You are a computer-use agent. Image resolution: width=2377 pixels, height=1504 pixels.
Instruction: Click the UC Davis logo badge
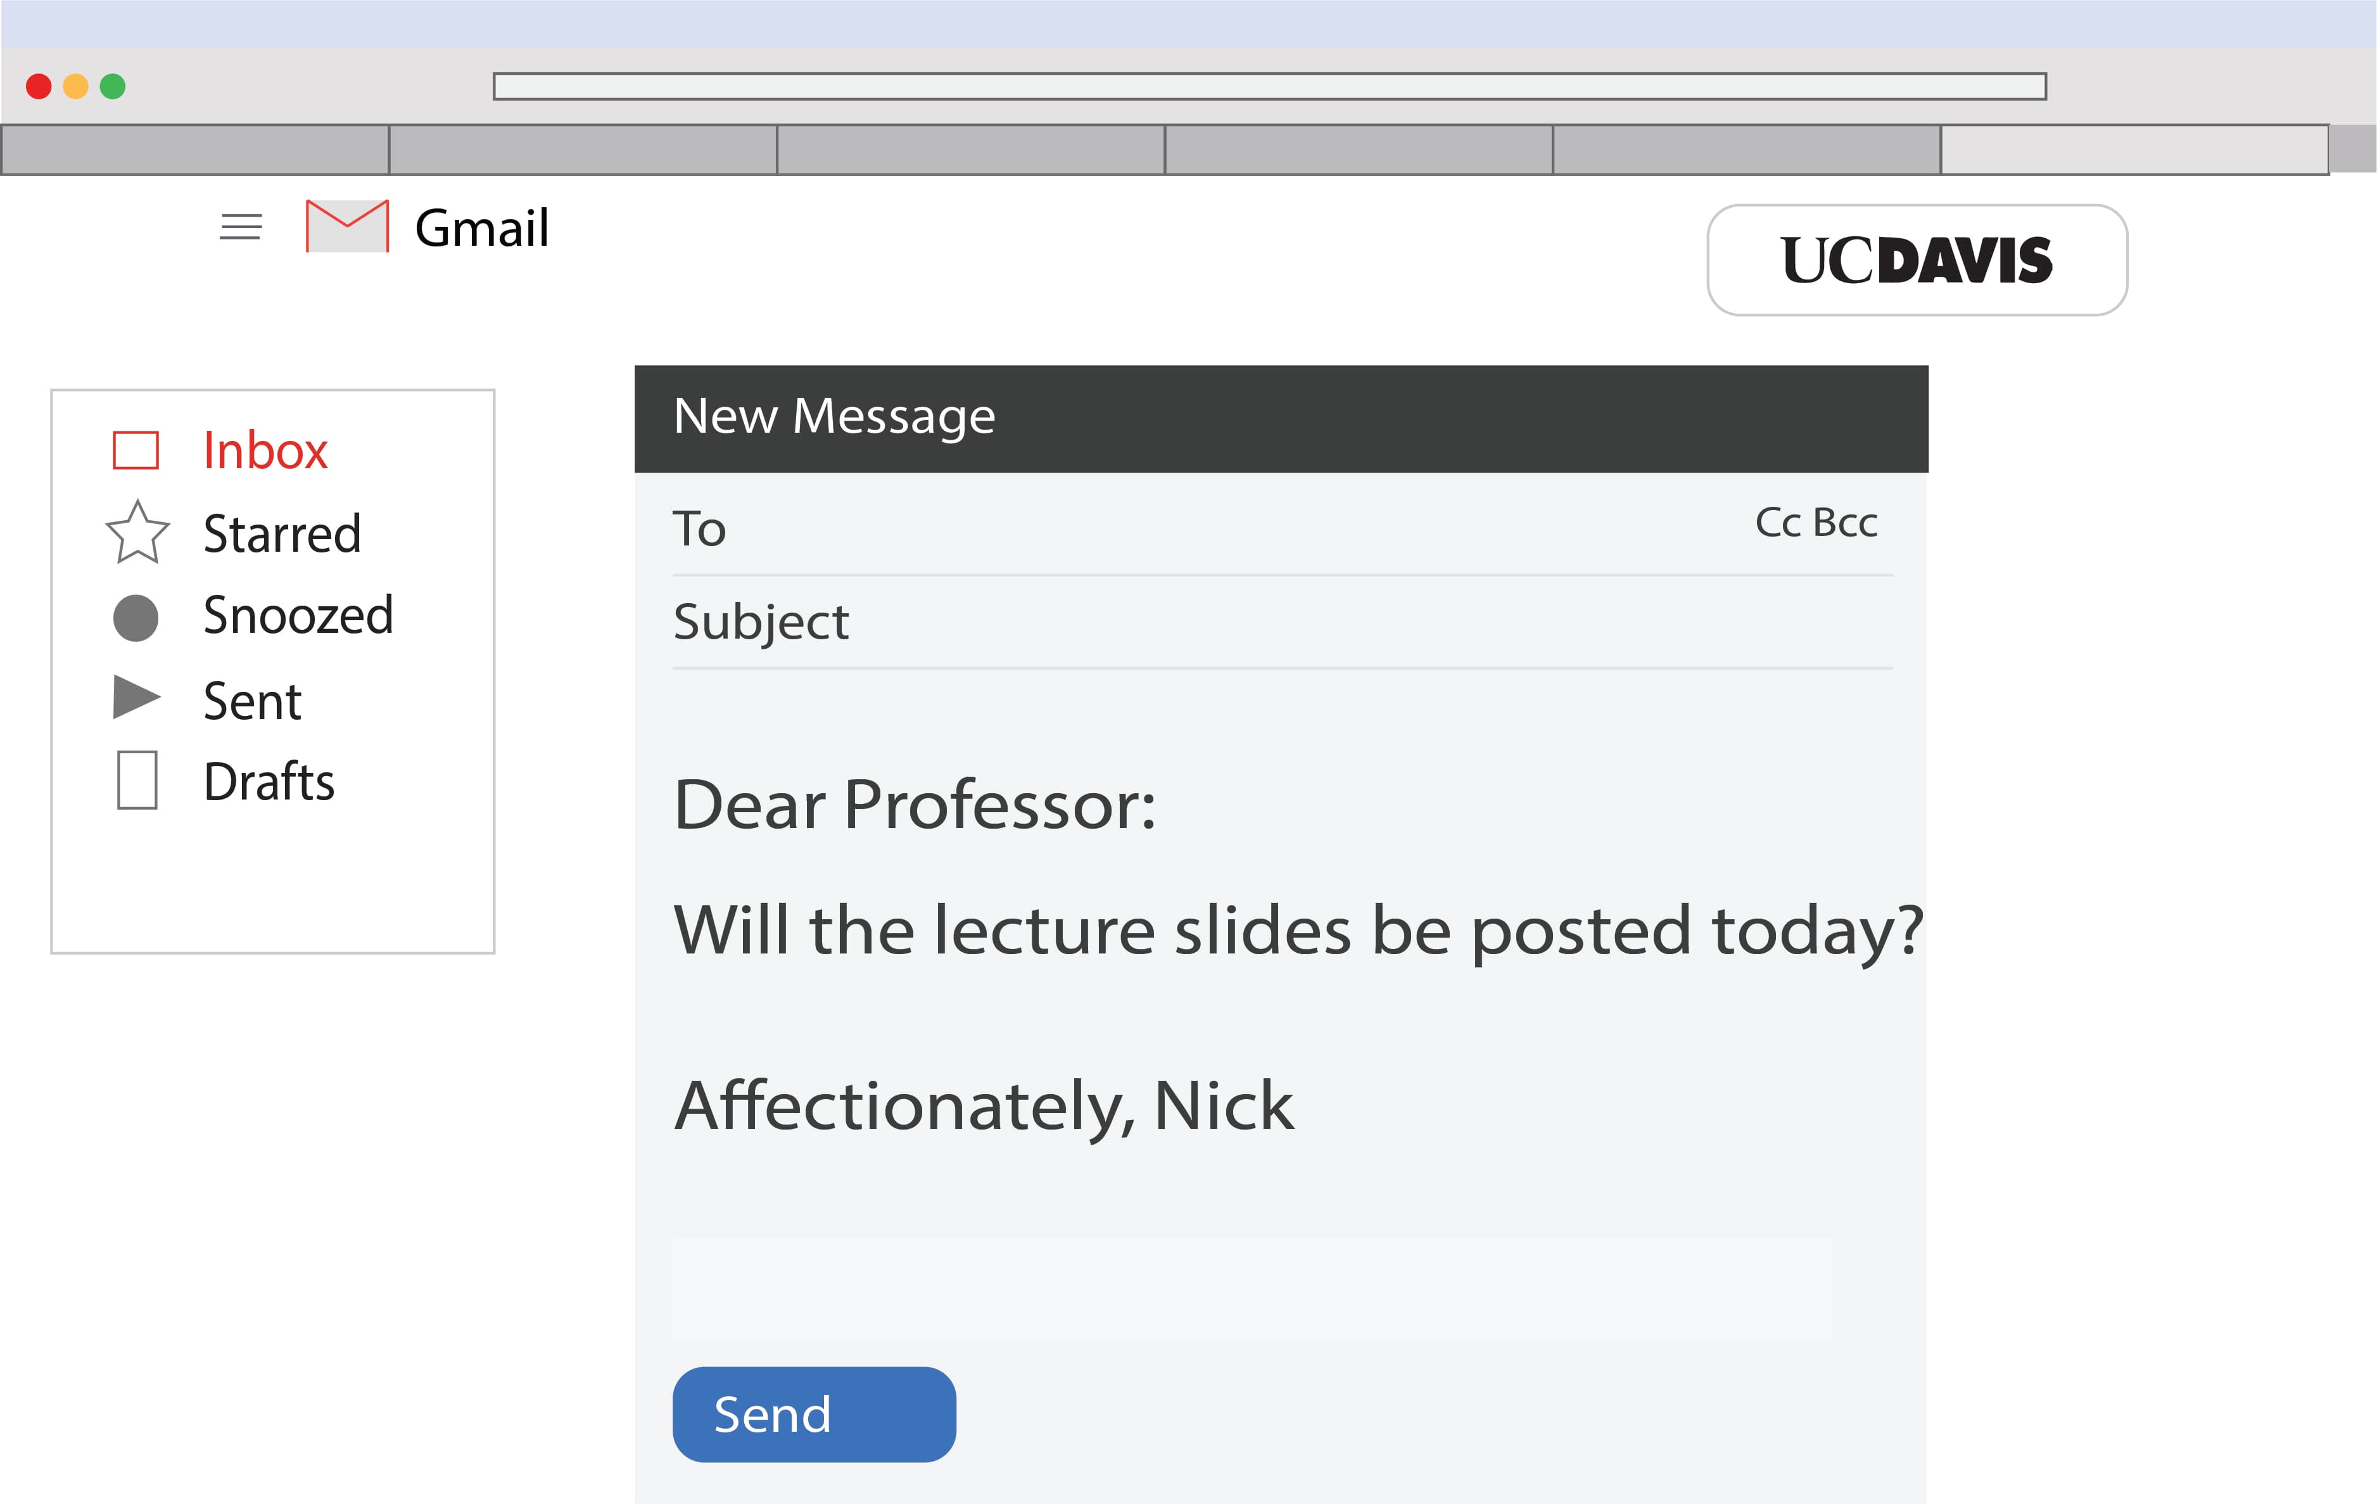(x=1917, y=261)
